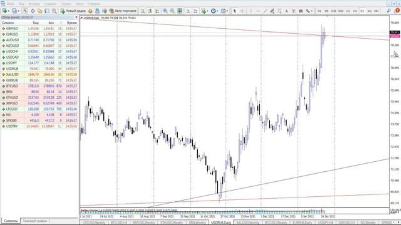
Task: Open the Файл menu
Action: [x=11, y=4]
